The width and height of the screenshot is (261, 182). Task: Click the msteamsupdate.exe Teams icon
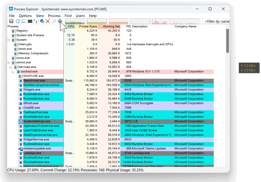click(x=21, y=149)
